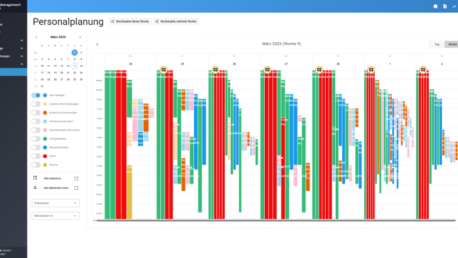Image resolution: width=458 pixels, height=258 pixels.
Task: Click 'Wochenplan nächster Woche' button
Action: 175,21
